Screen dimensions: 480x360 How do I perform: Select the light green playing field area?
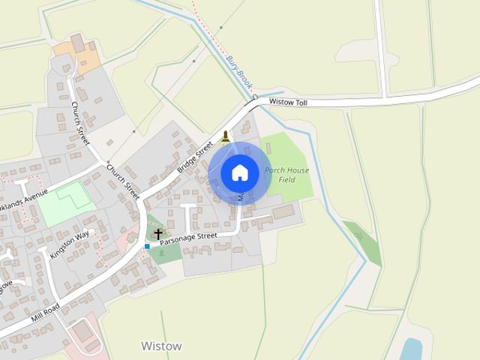(67, 203)
